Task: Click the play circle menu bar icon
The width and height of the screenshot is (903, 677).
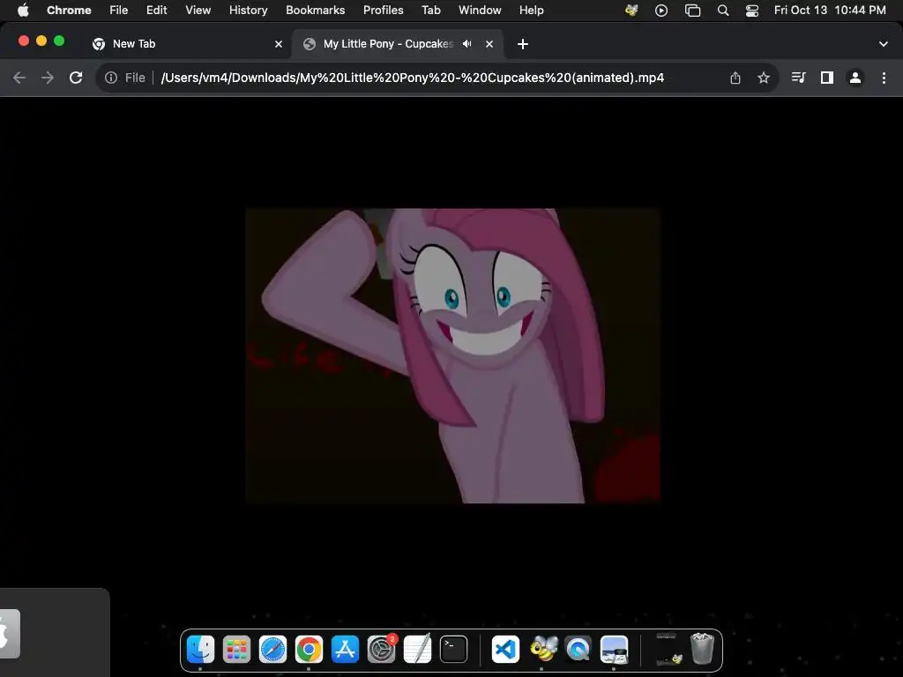Action: (661, 10)
